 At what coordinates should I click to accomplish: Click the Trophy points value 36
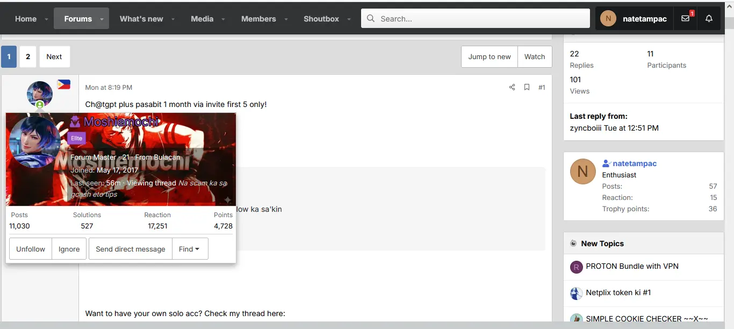pos(713,209)
